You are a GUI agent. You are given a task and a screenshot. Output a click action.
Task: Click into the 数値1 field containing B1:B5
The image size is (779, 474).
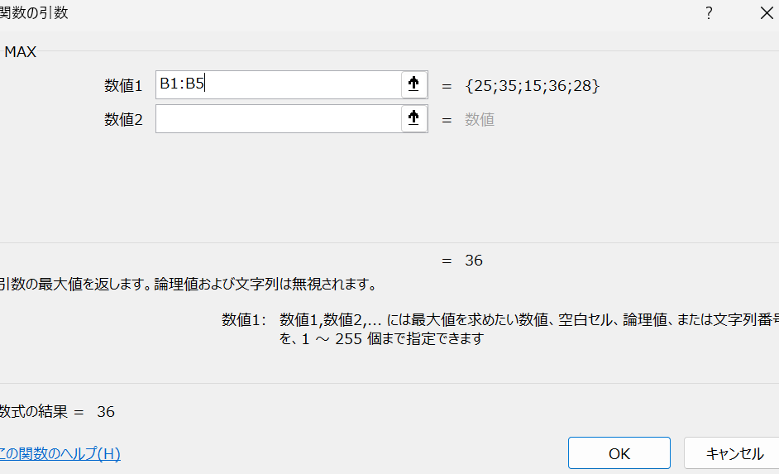(278, 84)
